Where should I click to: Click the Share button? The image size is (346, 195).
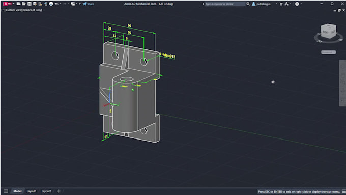89,4
